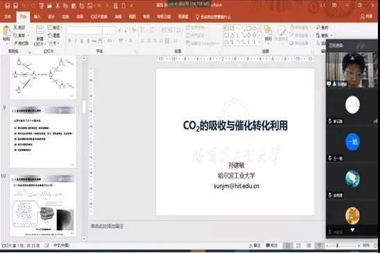Toggle Italic formatting in font group

click(x=76, y=41)
